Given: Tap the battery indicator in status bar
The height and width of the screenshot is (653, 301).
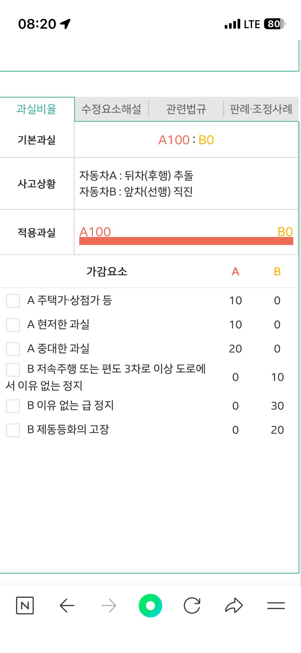Looking at the screenshot, I should click(275, 24).
